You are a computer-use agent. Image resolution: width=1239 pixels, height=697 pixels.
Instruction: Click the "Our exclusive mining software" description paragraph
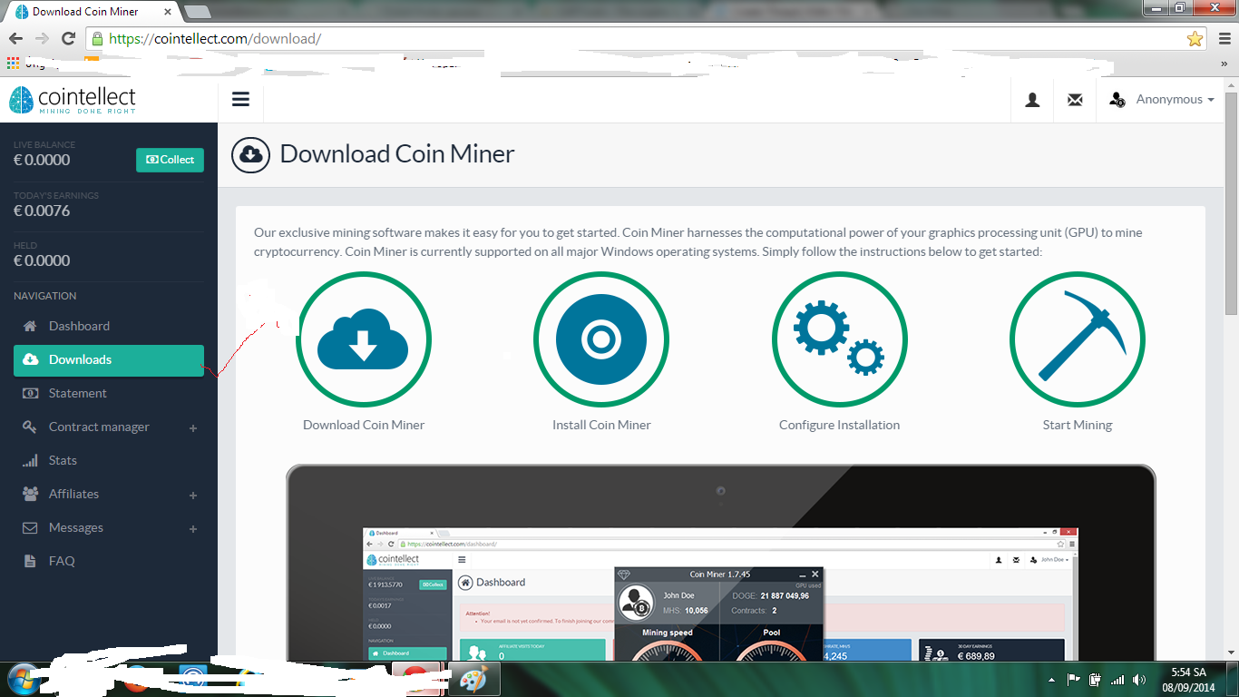tap(698, 242)
